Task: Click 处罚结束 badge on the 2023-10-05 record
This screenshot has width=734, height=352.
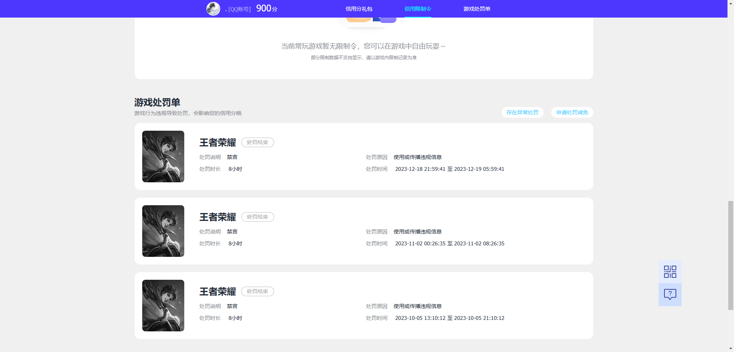Action: coord(257,291)
